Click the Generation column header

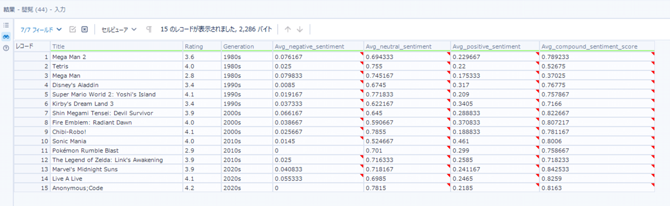tap(247, 47)
